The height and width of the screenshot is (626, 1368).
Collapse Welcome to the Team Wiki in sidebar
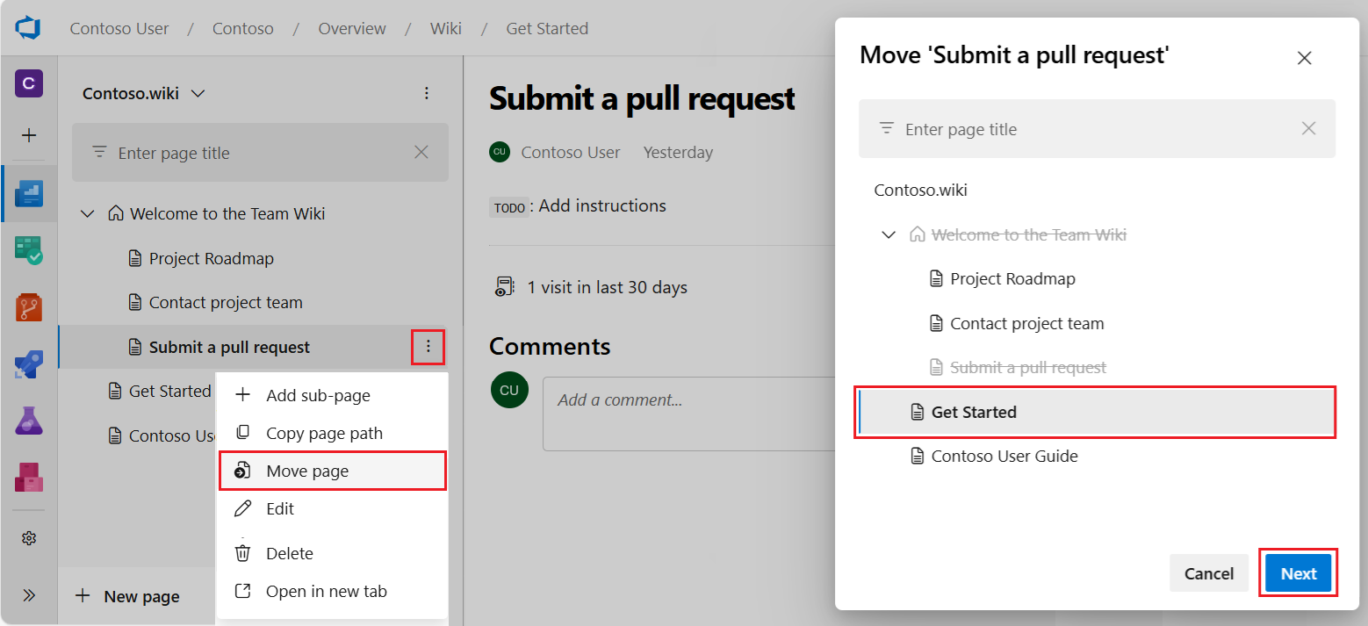(88, 213)
